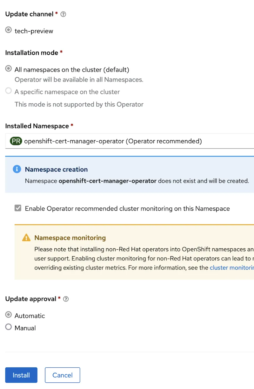Click the Installed Namespace field label
This screenshot has height=389, width=254.
pos(37,126)
